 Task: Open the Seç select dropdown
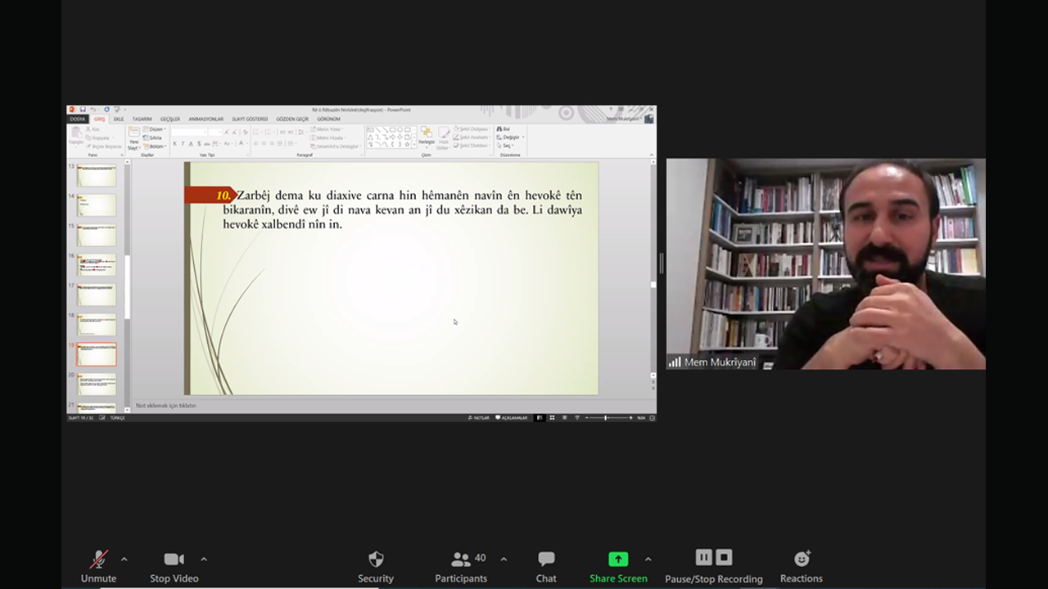(x=505, y=146)
